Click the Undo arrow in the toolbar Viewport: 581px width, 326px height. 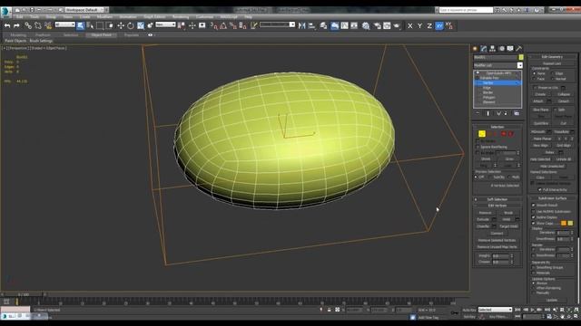click(x=7, y=25)
